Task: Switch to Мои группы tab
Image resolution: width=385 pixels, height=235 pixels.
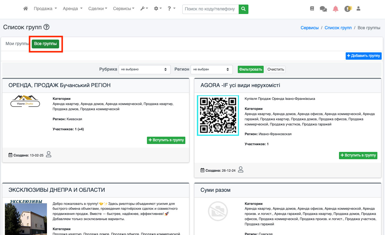Action: 17,44
